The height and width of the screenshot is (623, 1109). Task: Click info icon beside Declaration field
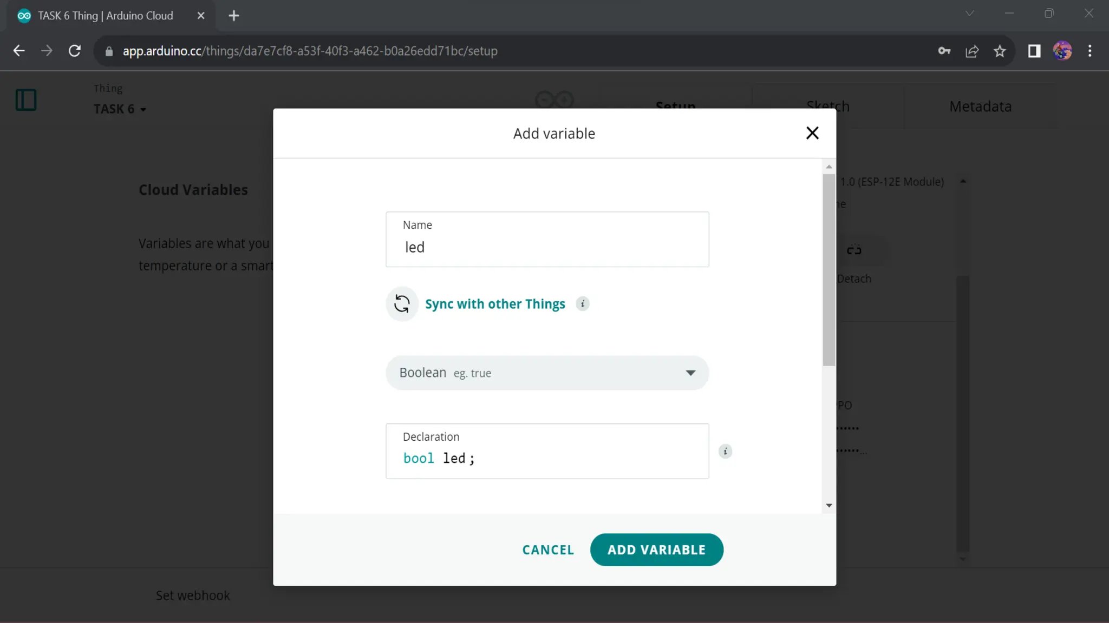[x=725, y=452]
